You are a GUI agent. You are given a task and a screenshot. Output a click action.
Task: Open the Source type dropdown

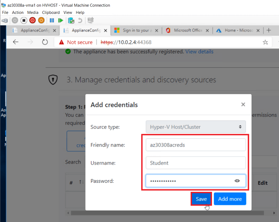point(196,127)
